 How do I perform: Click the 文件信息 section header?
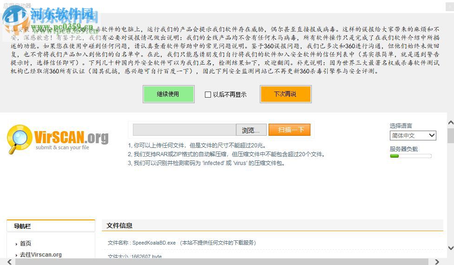pos(272,225)
